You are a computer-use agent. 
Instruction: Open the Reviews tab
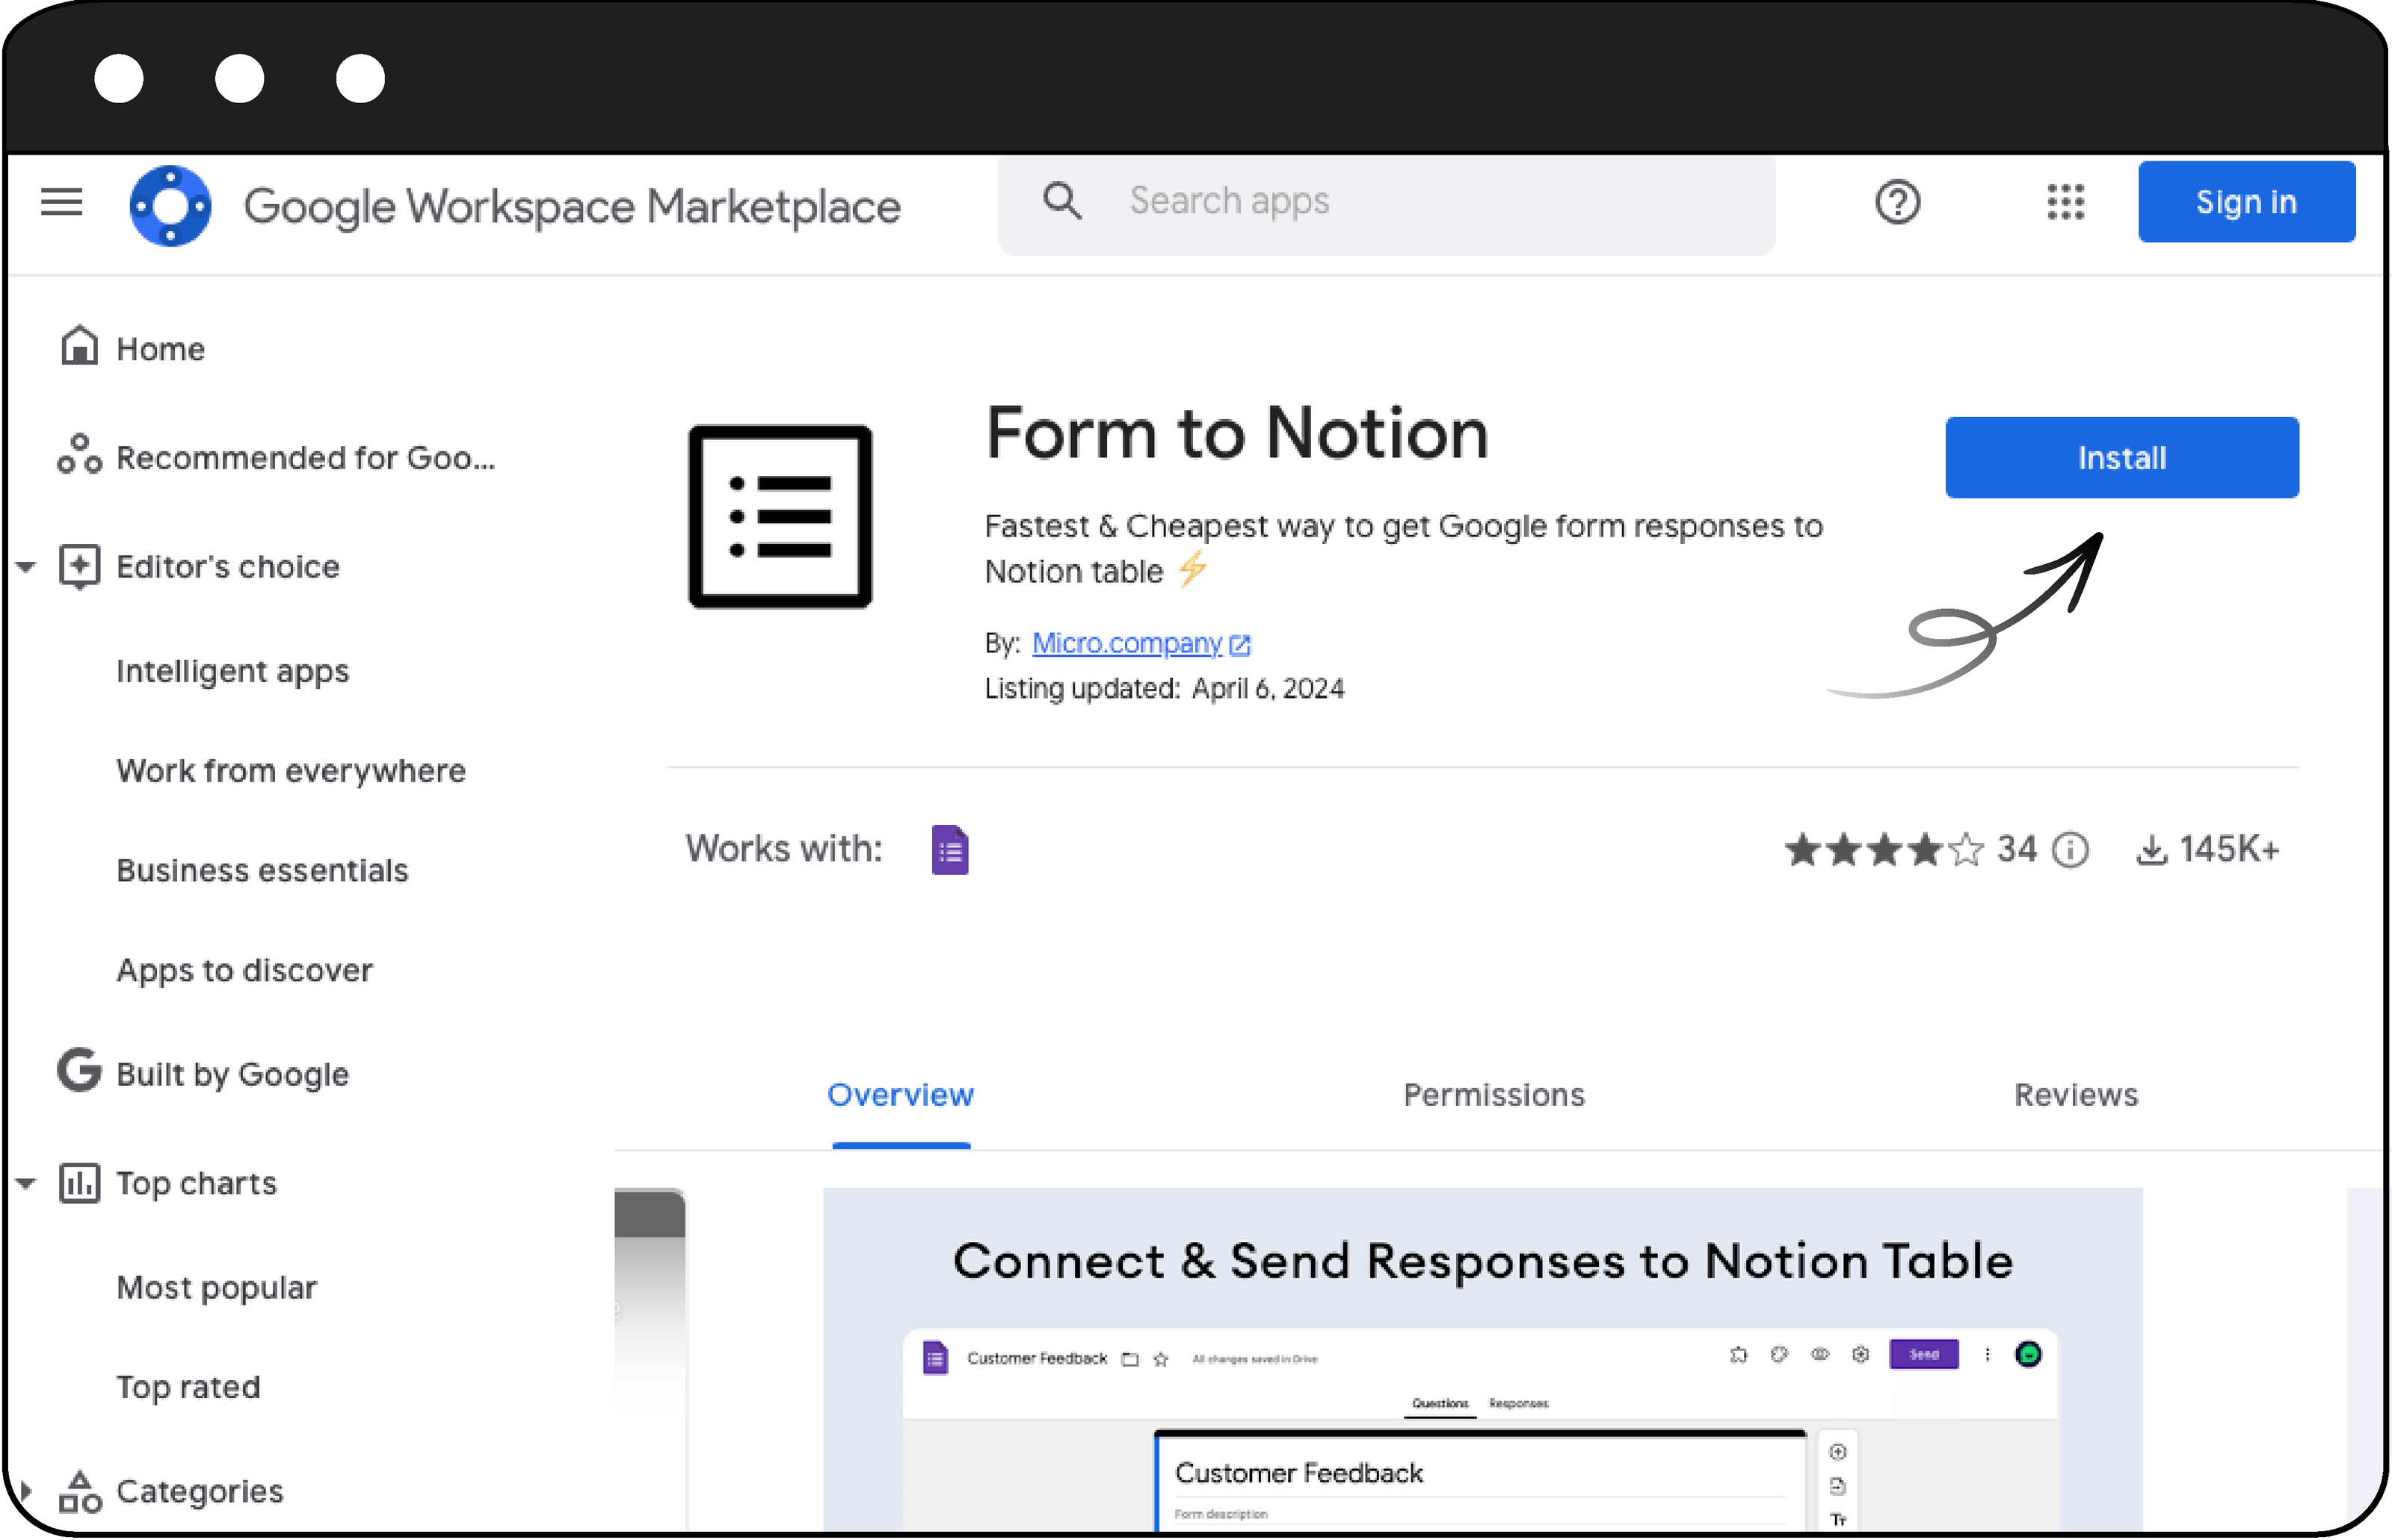[x=2076, y=1095]
